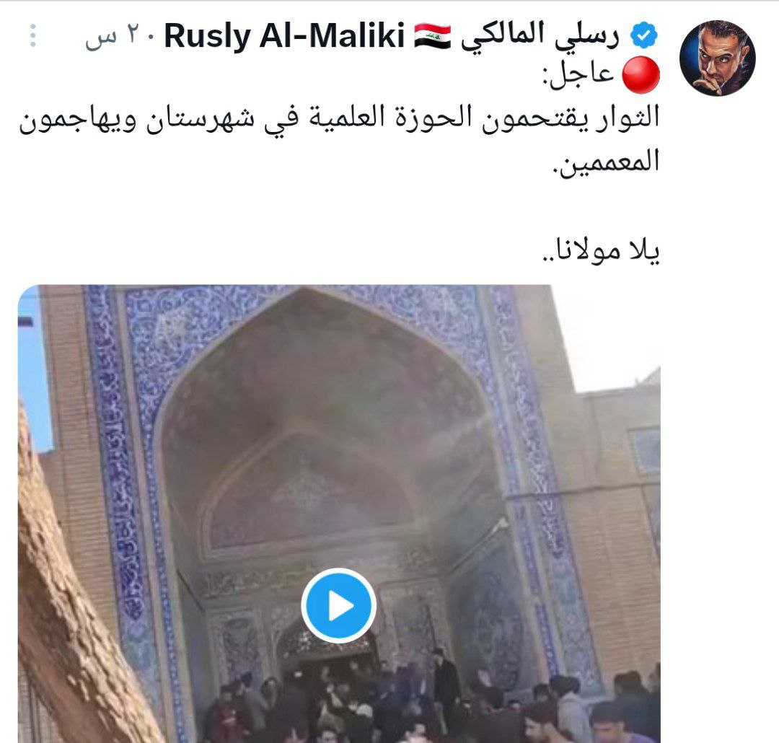The image size is (779, 743).
Task: Play the embedded mosque video
Action: pos(338,605)
